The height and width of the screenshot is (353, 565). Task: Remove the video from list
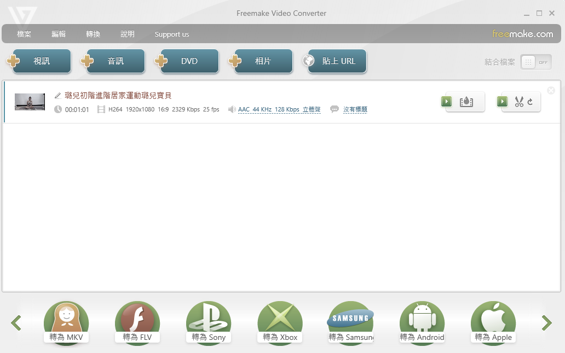click(x=551, y=91)
